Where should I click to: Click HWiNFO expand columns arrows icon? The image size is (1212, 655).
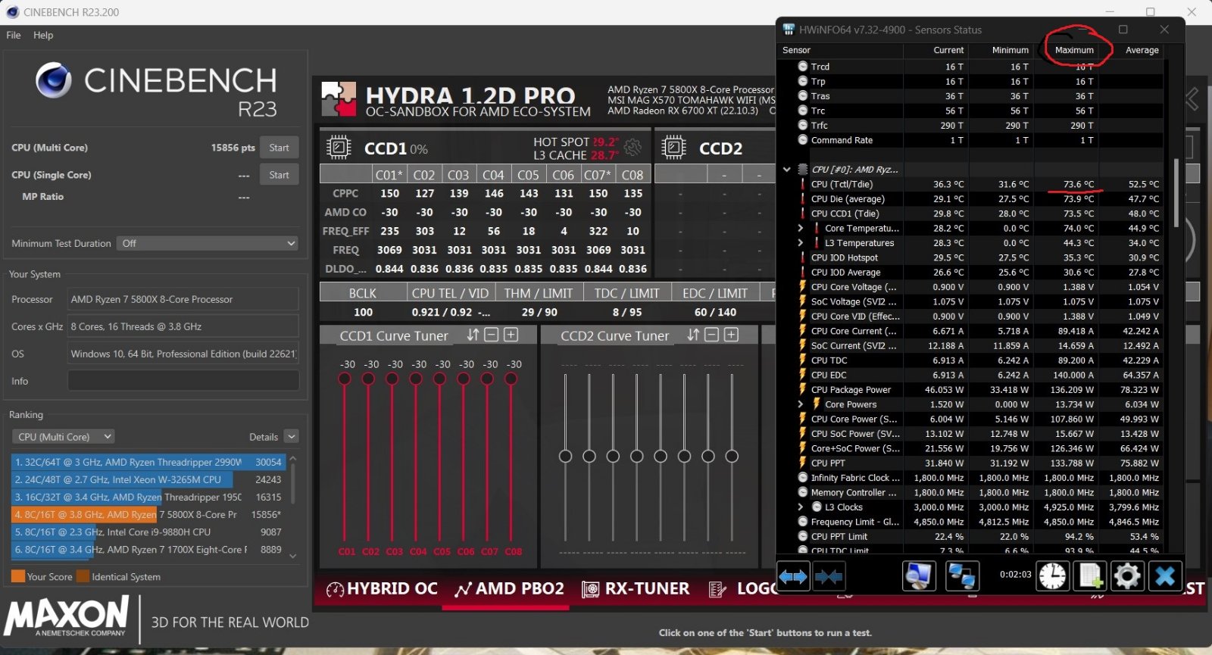click(793, 577)
